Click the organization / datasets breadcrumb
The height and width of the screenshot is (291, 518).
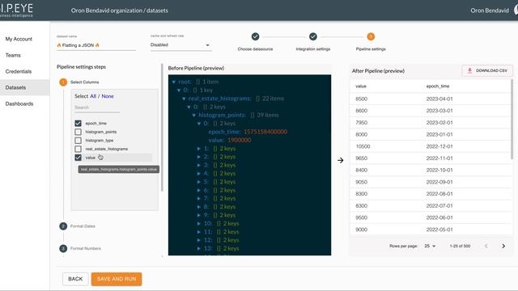click(120, 11)
